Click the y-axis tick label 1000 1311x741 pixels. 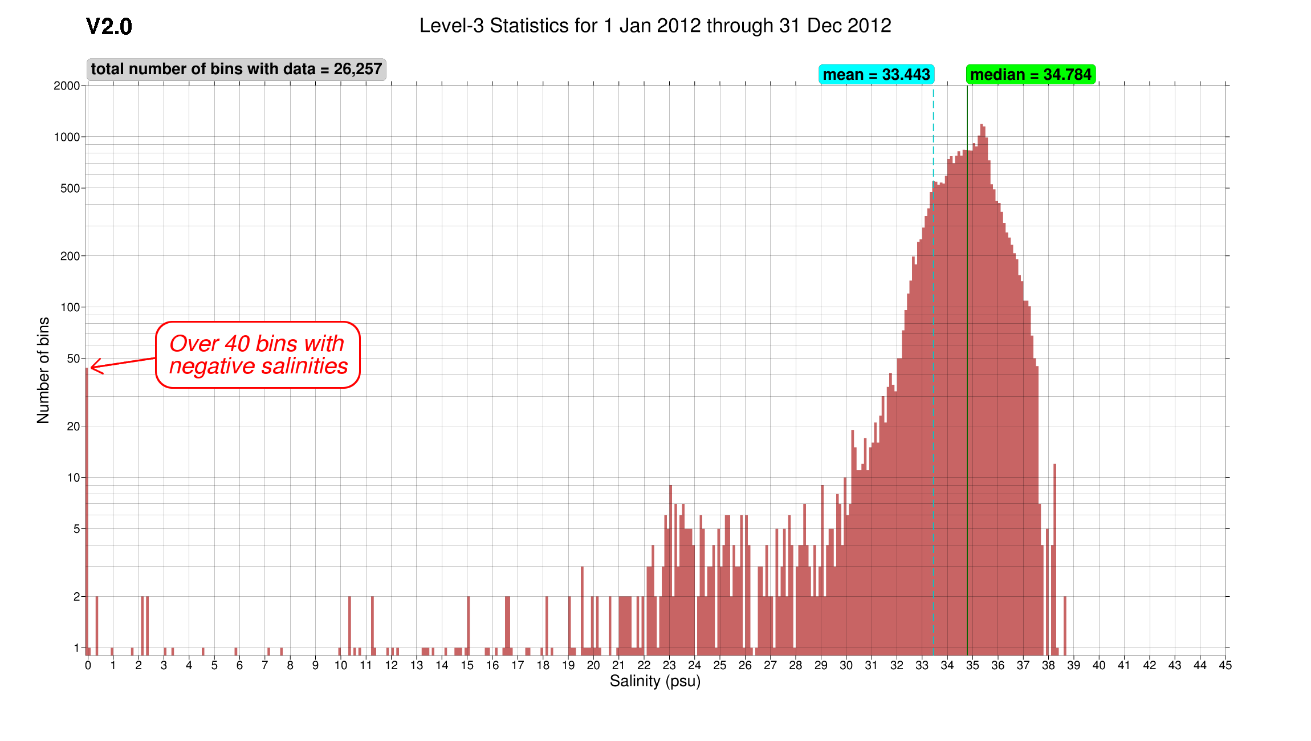tap(67, 137)
